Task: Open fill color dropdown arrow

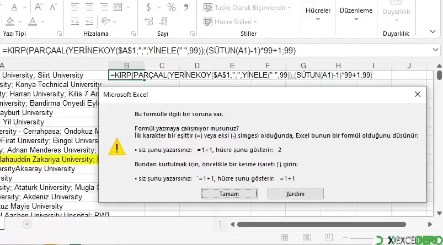Action: [20, 21]
